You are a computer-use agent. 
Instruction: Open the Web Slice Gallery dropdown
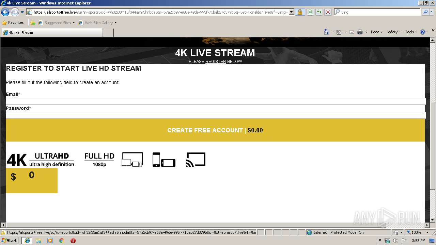(97, 23)
